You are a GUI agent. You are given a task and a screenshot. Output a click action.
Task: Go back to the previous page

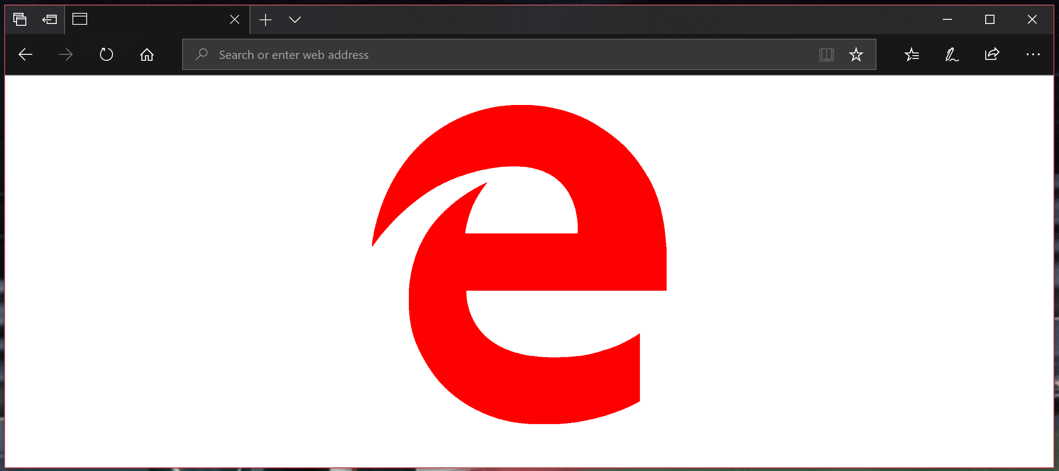[25, 55]
